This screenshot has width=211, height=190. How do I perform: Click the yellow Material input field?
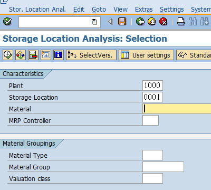pyautogui.click(x=177, y=109)
